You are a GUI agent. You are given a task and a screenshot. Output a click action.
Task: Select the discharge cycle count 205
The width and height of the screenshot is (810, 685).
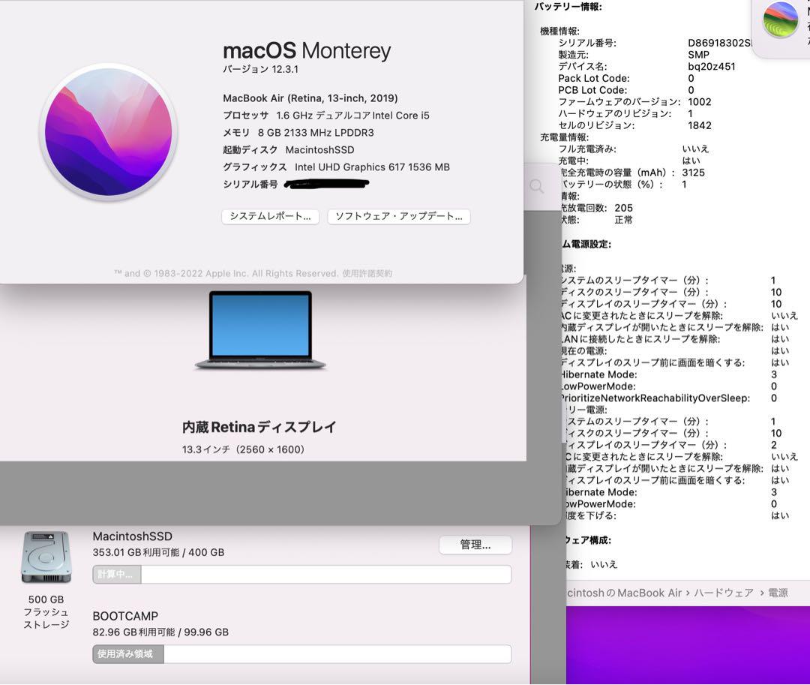tap(623, 208)
